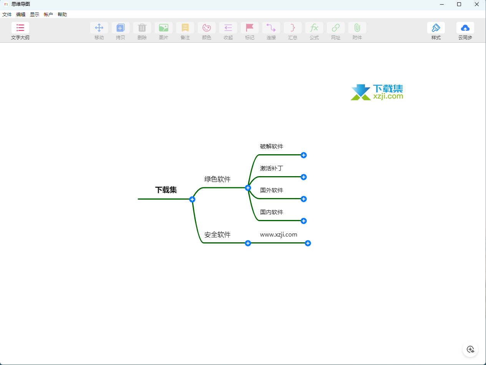The image size is (486, 365).
Task: Open the 帮助 menu
Action: pyautogui.click(x=62, y=15)
